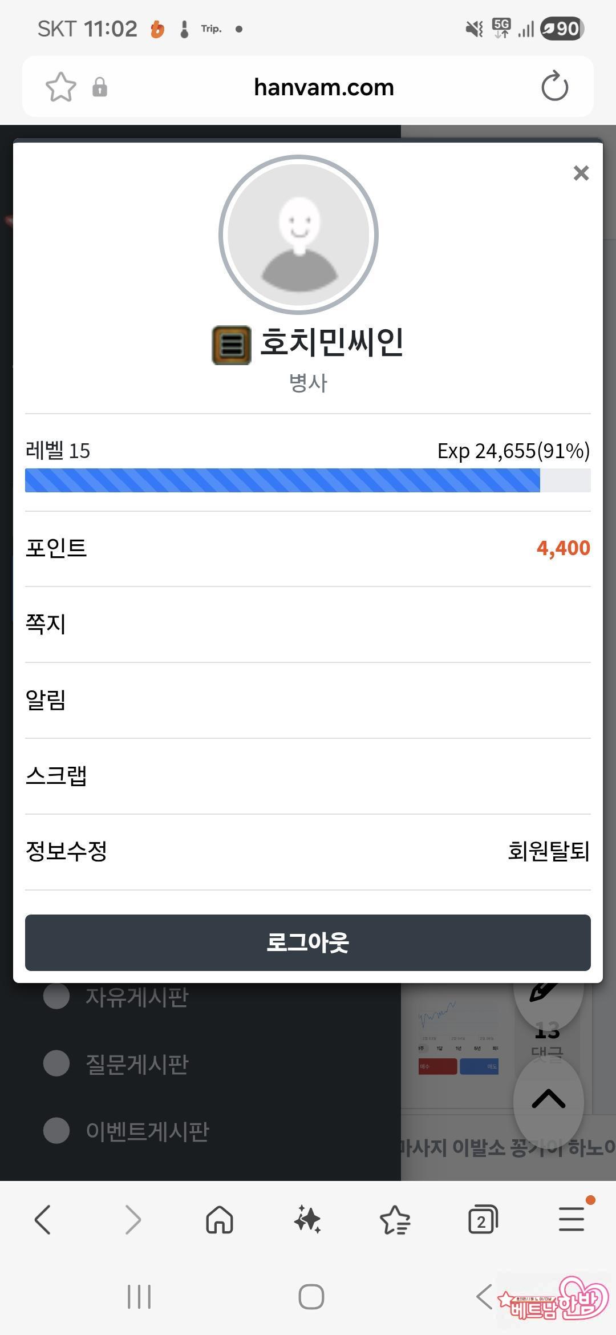Open the tab switcher showing 2 tabs
616x1335 pixels.
pyautogui.click(x=483, y=1220)
